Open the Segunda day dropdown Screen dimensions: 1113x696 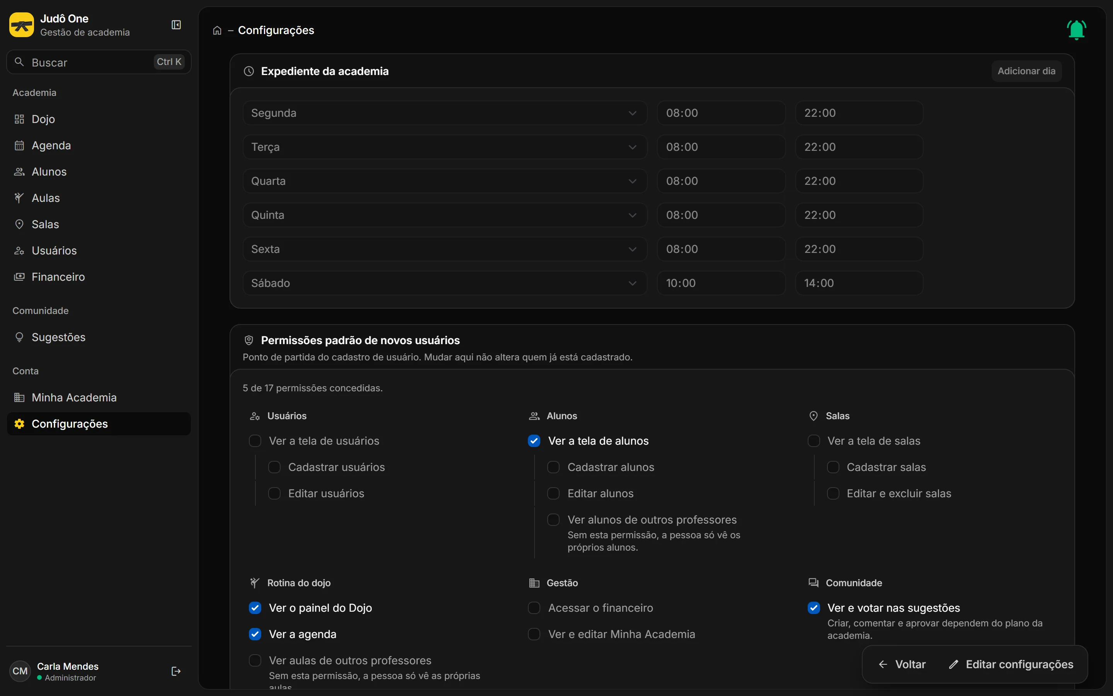pyautogui.click(x=445, y=113)
